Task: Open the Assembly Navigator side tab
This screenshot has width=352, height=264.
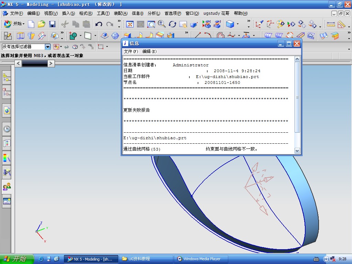Action: coord(7,78)
